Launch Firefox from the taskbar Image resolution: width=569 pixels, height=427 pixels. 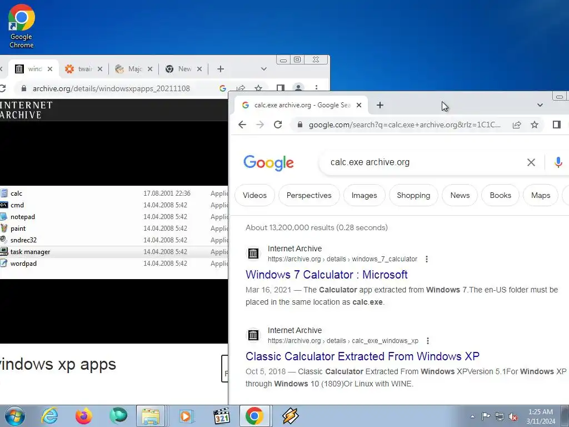click(84, 416)
